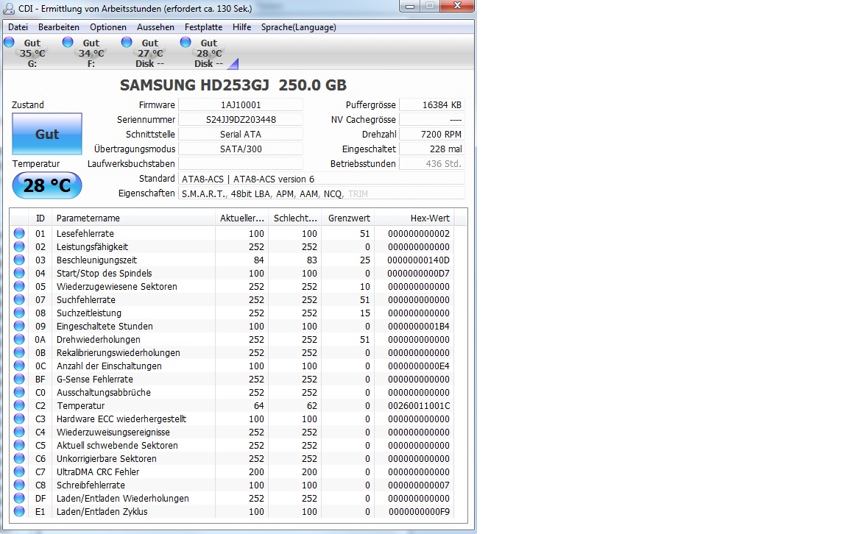Select the Beschleunigungszeit parameter name

click(x=97, y=260)
